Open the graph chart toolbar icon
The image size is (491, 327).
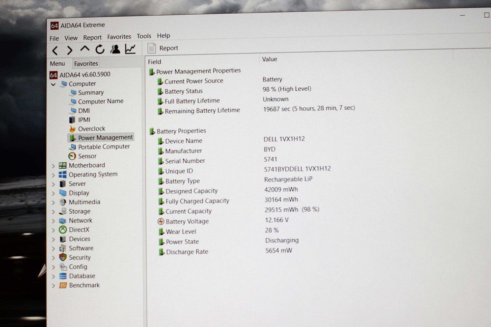[x=130, y=49]
